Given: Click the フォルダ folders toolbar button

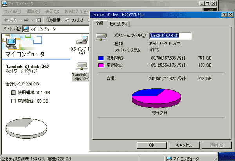Looking at the screenshot, I should 74,20.
